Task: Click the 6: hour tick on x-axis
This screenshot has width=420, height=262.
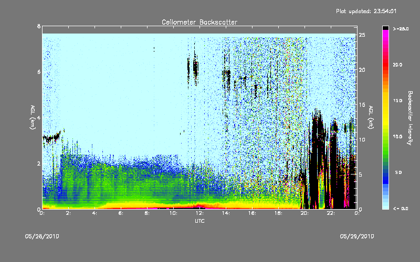Action: tap(121, 213)
